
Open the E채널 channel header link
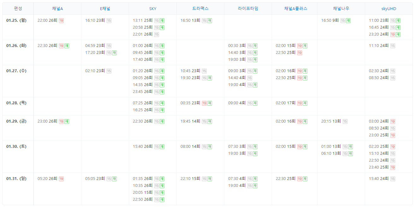point(105,9)
